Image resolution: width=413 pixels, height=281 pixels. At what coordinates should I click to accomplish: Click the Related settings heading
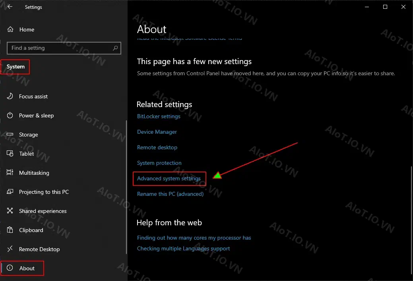(164, 105)
